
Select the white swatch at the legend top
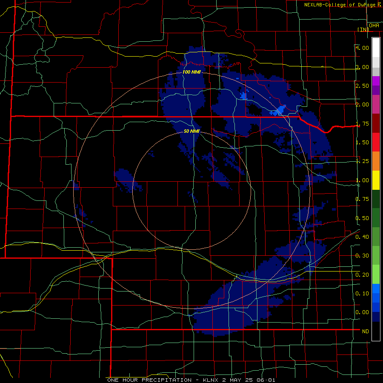(x=376, y=48)
